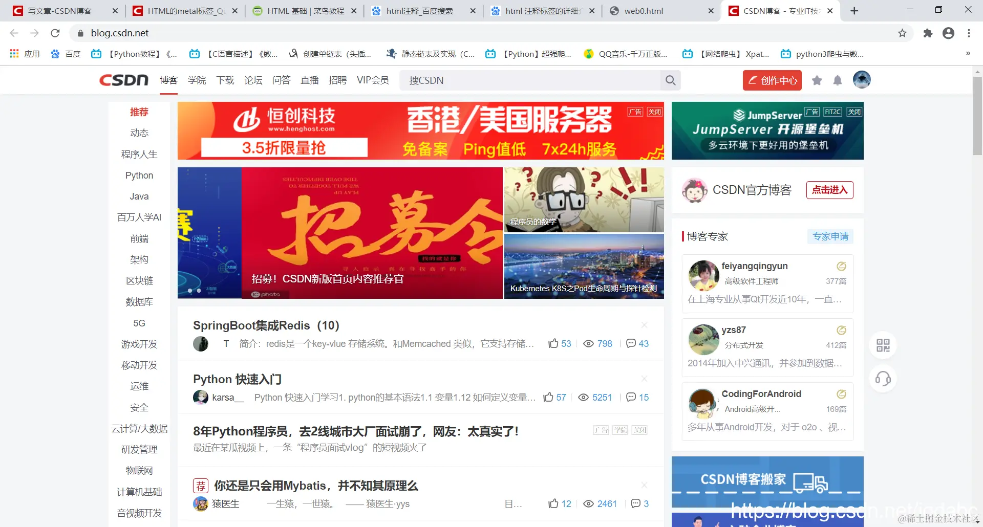Click the user avatar in the top bar
983x527 pixels.
(x=861, y=80)
